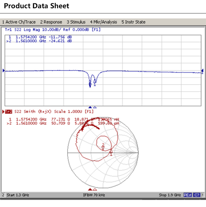Open the 4 Mkr/Analysis menu
The width and height of the screenshot is (206, 207).
point(104,22)
